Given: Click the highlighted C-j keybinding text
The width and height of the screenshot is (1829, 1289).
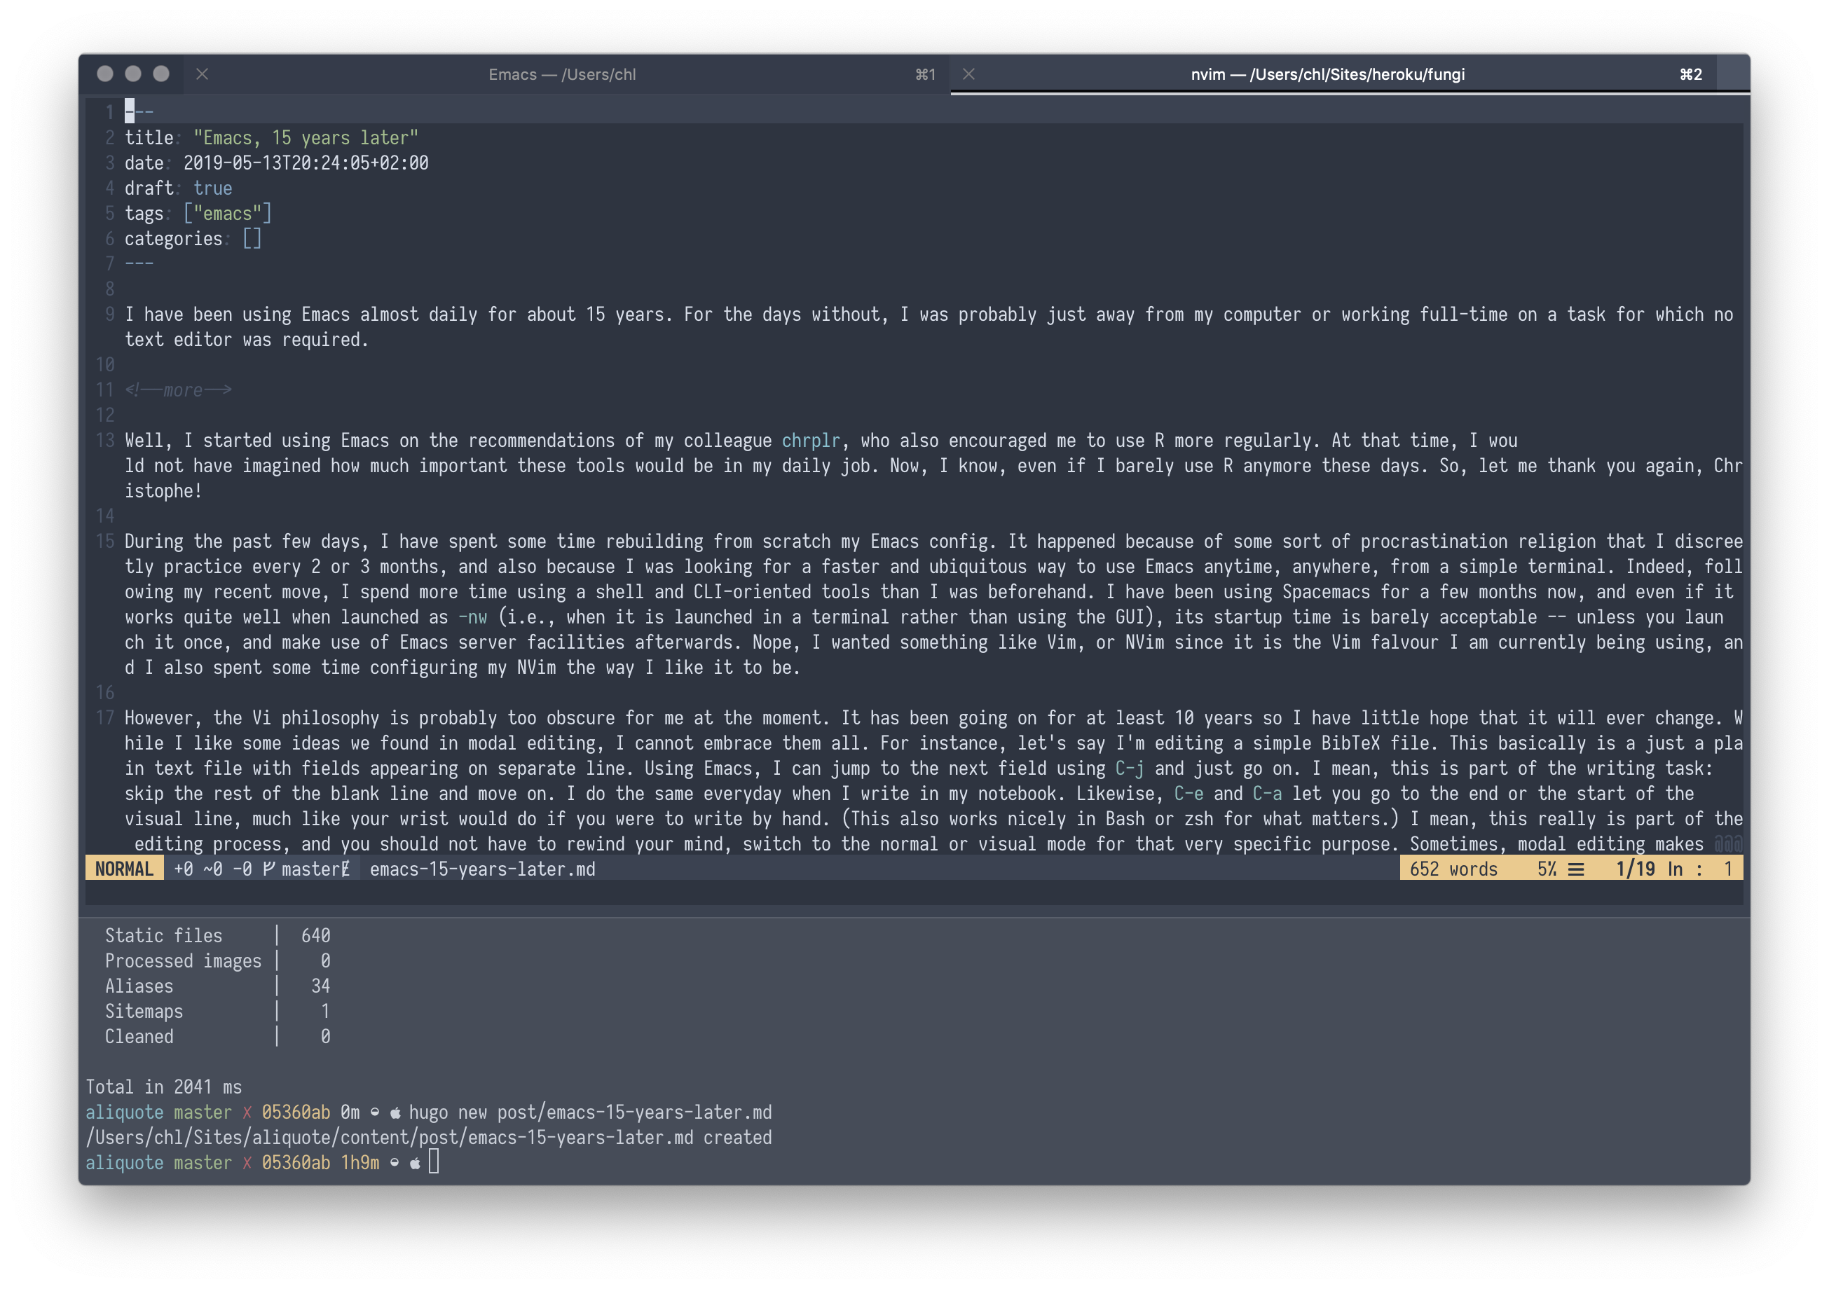Looking at the screenshot, I should (1129, 768).
